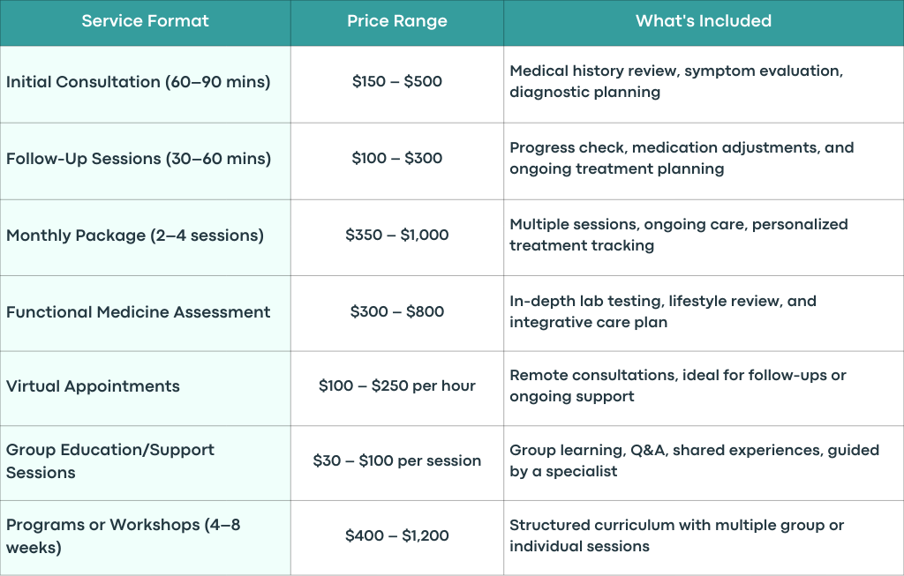This screenshot has height=576, width=904.
Task: Select the $100 – $250 per hour cell
Action: (397, 388)
